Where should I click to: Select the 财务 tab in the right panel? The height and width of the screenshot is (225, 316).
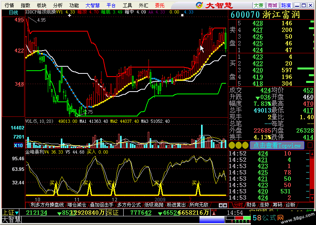(251, 205)
